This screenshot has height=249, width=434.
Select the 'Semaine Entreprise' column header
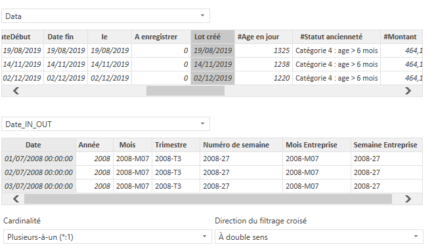click(386, 145)
